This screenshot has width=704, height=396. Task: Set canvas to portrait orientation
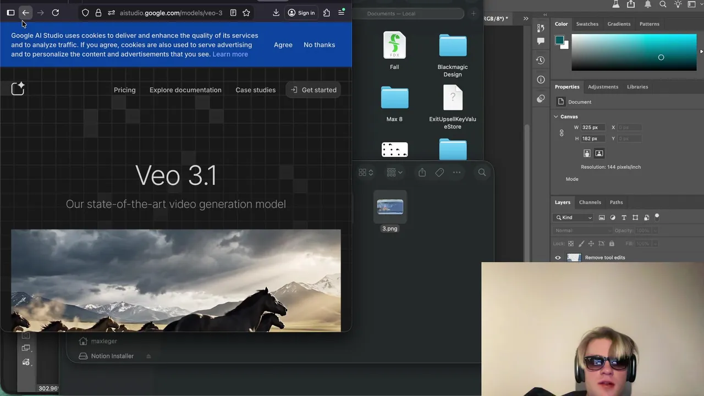tap(587, 153)
